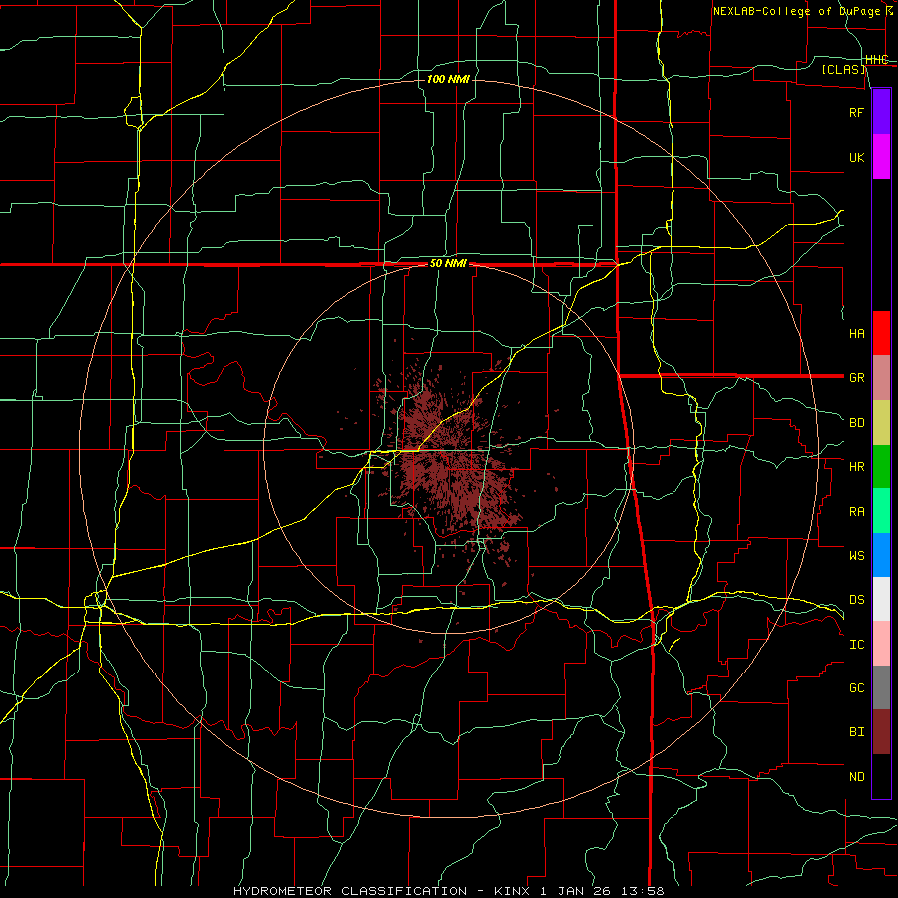Image resolution: width=898 pixels, height=898 pixels.
Task: Select the HR legend label
Action: [x=856, y=467]
